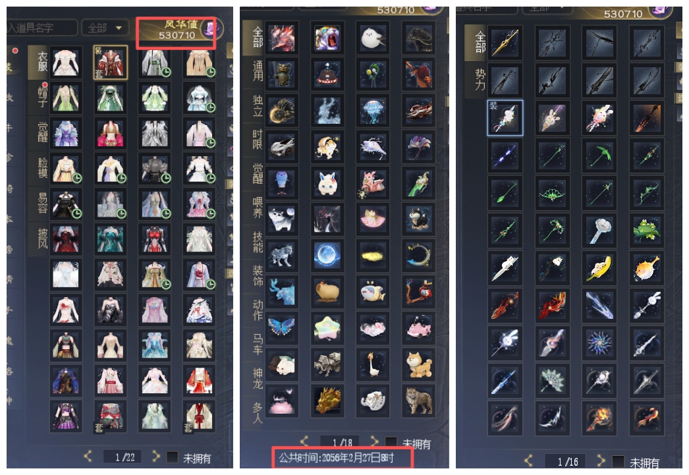
Task: Select the blue butterfly mount icon
Action: [x=282, y=328]
